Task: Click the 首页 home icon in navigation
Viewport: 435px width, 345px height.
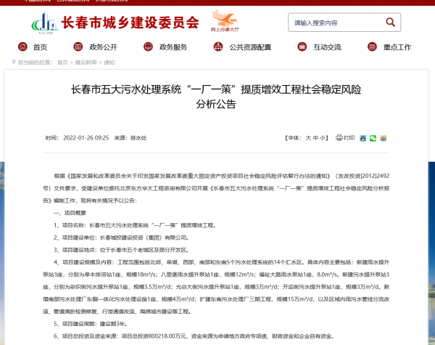Action: coord(21,47)
